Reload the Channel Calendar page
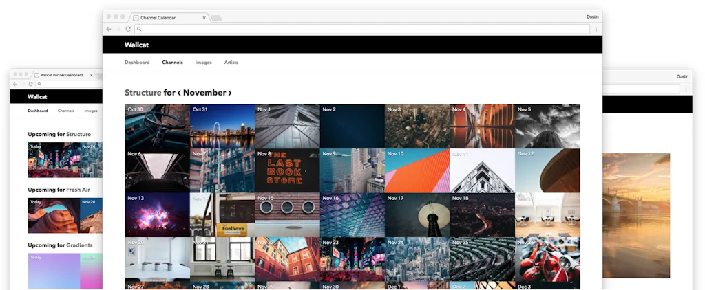Viewport: 705px width, 290px height. pos(128,29)
